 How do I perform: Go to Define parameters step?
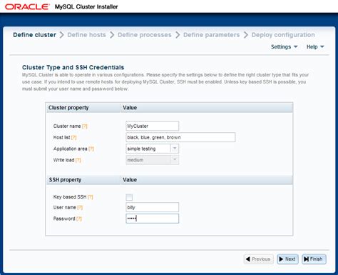212,35
